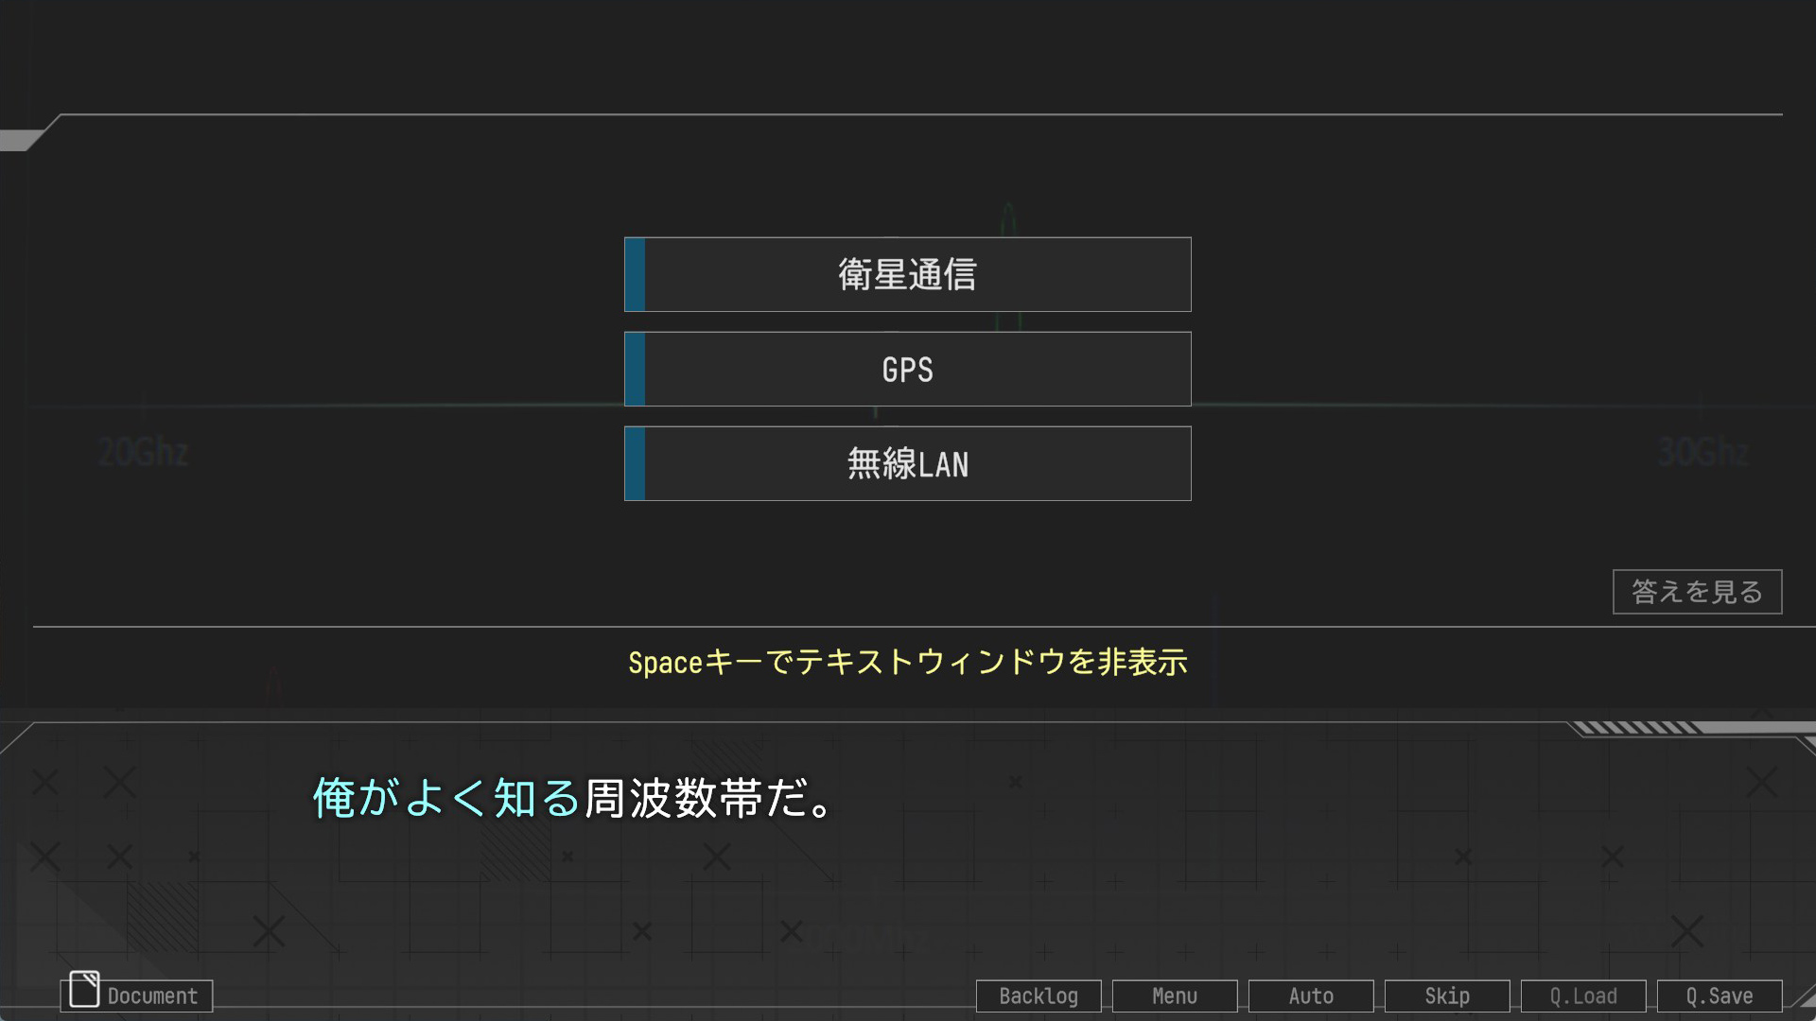This screenshot has width=1816, height=1021.
Task: Click the Space key hint text
Action: (x=907, y=662)
